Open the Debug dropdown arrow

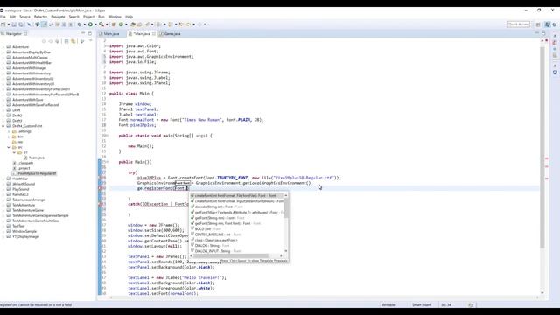coord(84,24)
